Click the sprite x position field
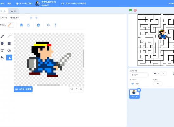Image resolution: width=174 pixels, height=127 pixels. point(163,73)
